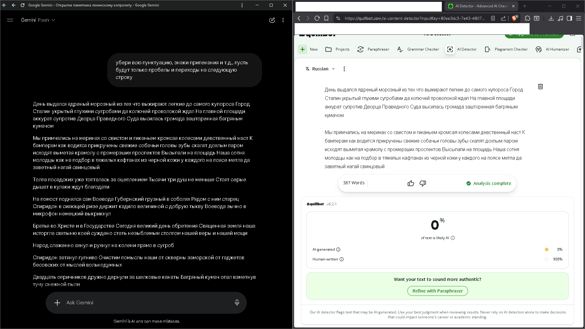The height and width of the screenshot is (329, 585).
Task: Go back in the Brave browser
Action: click(299, 18)
